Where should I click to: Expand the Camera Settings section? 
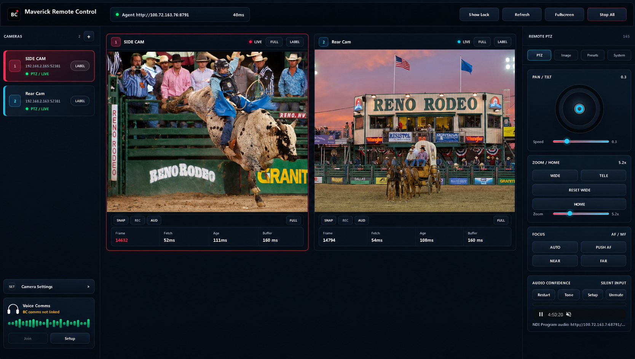49,287
